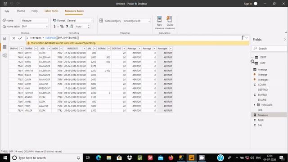Commit the formula with the checkmark icon
Screen dimensions: 288x162
click(20, 38)
